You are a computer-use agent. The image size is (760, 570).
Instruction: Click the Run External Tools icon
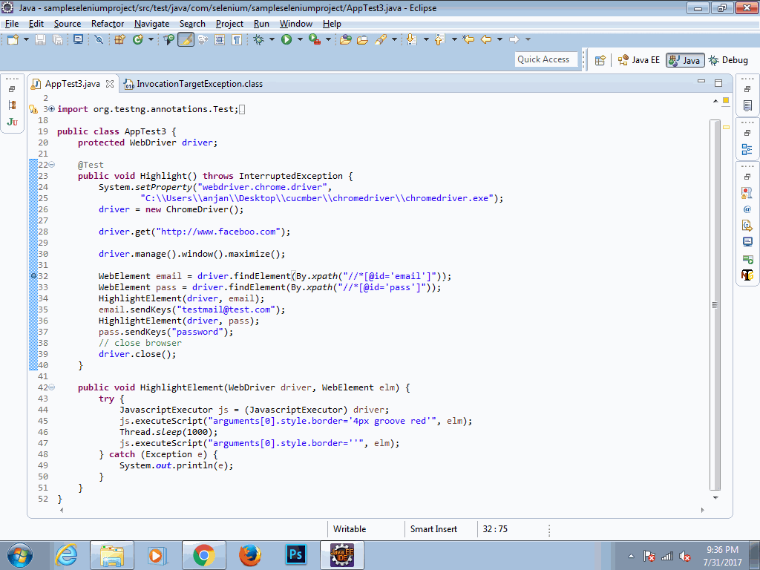tap(315, 40)
